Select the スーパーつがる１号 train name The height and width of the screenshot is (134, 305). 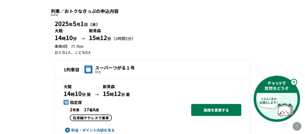coord(115,68)
